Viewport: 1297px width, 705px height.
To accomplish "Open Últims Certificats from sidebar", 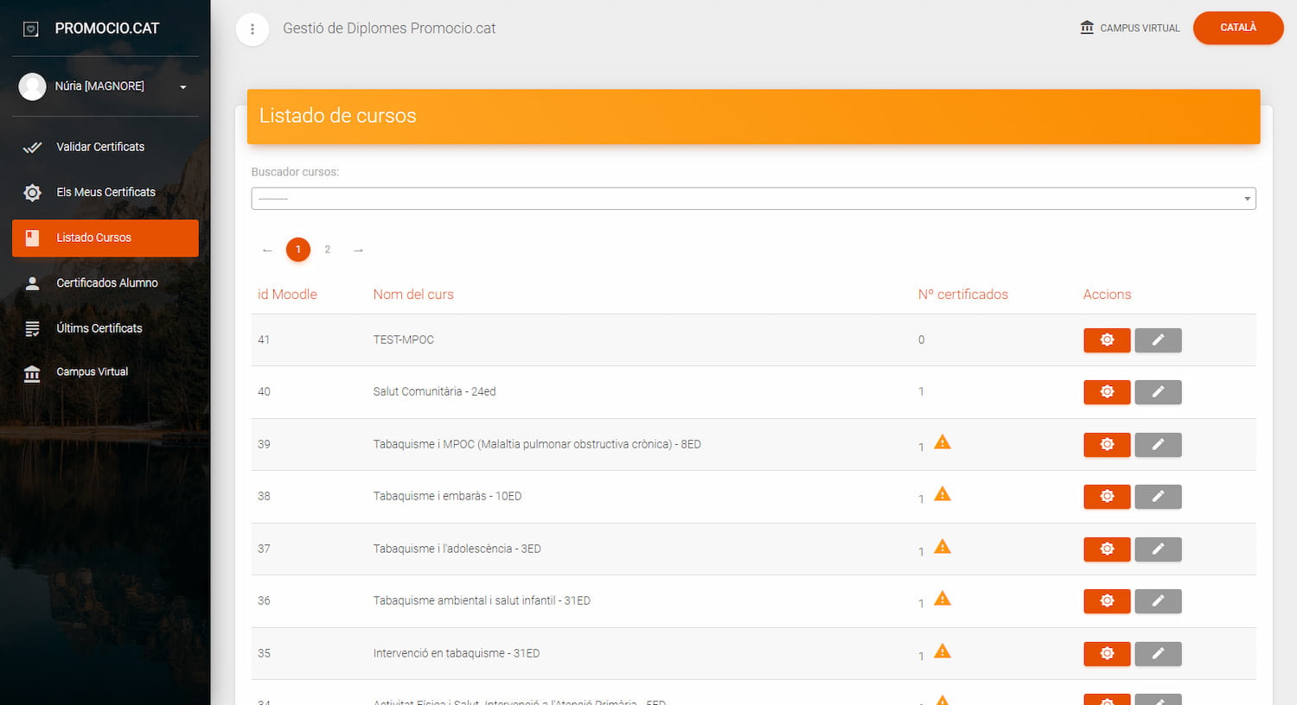I will [x=99, y=328].
